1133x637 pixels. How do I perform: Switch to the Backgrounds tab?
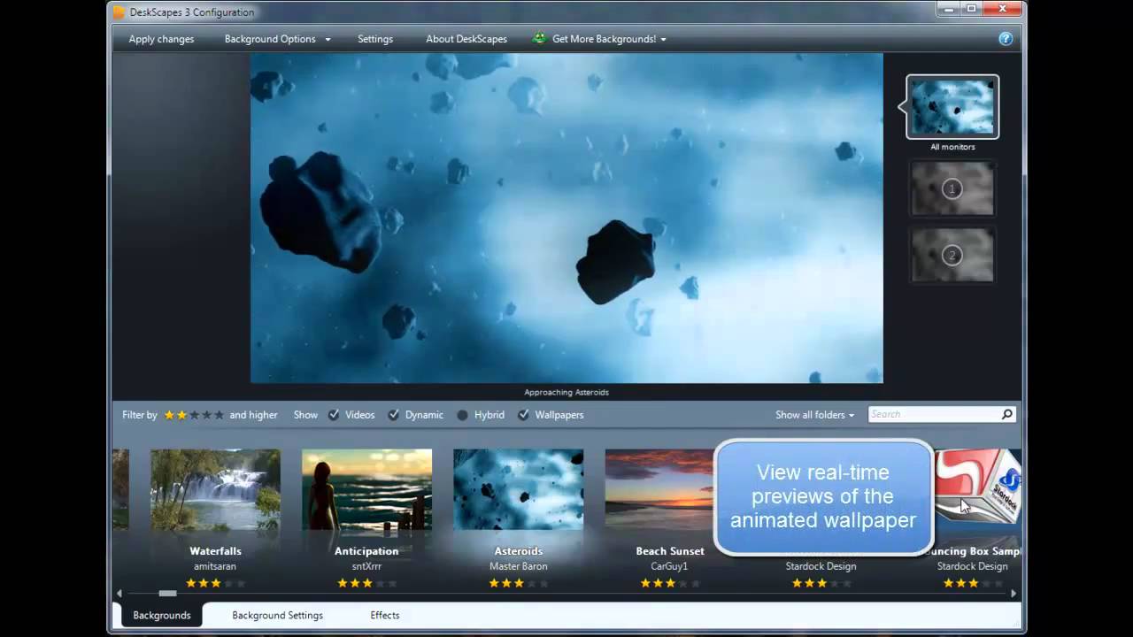click(x=162, y=615)
